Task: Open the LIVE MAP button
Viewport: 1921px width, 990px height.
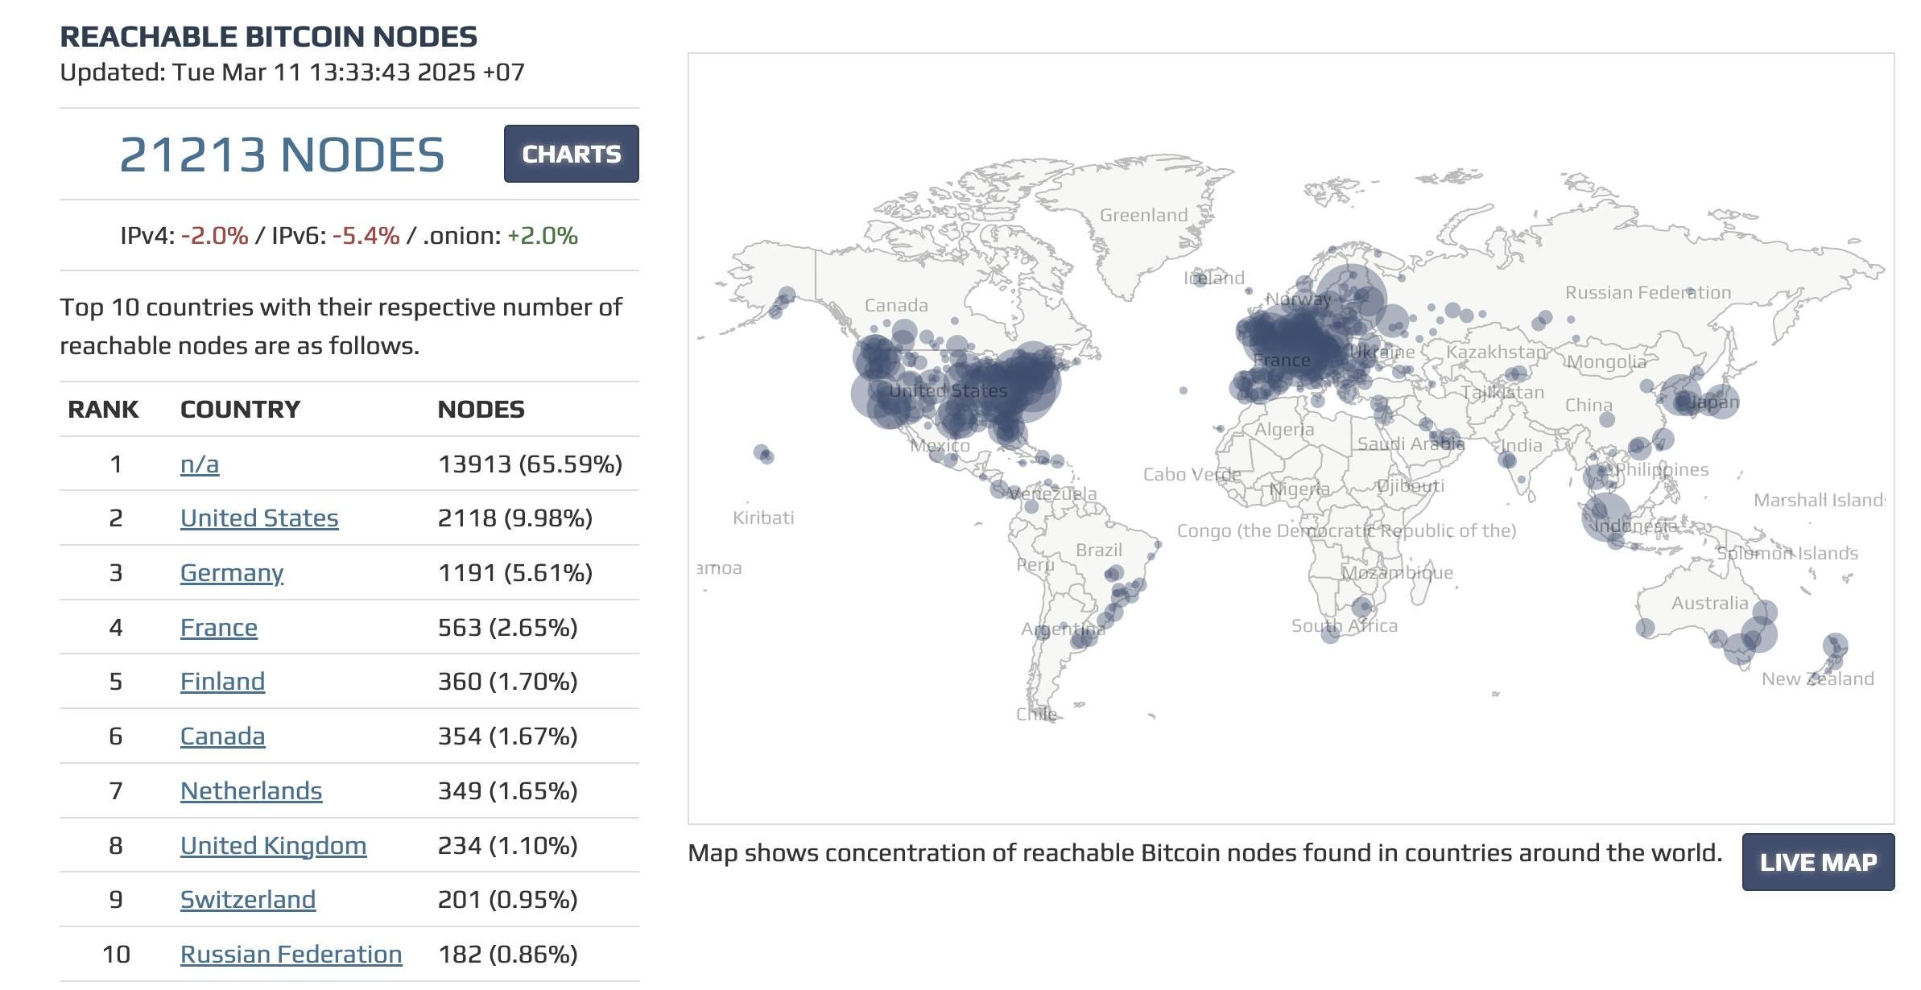Action: [1818, 862]
